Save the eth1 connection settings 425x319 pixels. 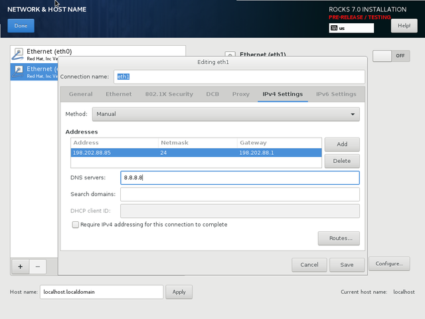click(347, 265)
